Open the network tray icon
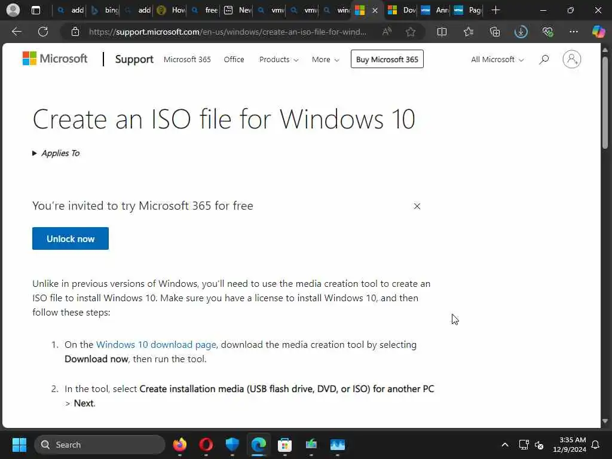This screenshot has height=459, width=612. pyautogui.click(x=524, y=445)
